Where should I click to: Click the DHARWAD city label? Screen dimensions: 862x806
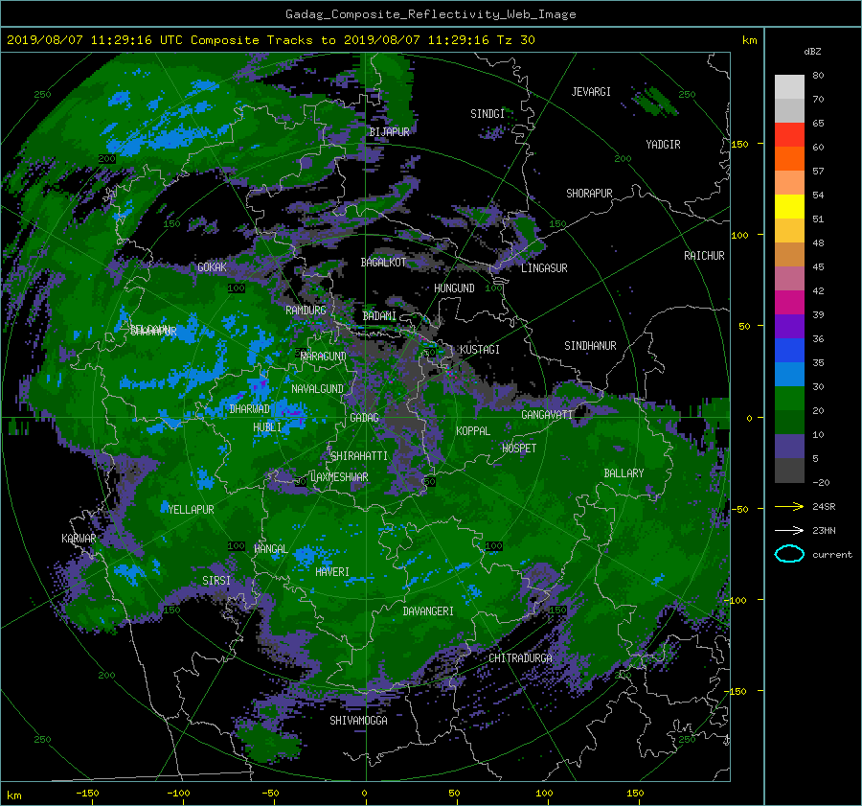tap(250, 409)
